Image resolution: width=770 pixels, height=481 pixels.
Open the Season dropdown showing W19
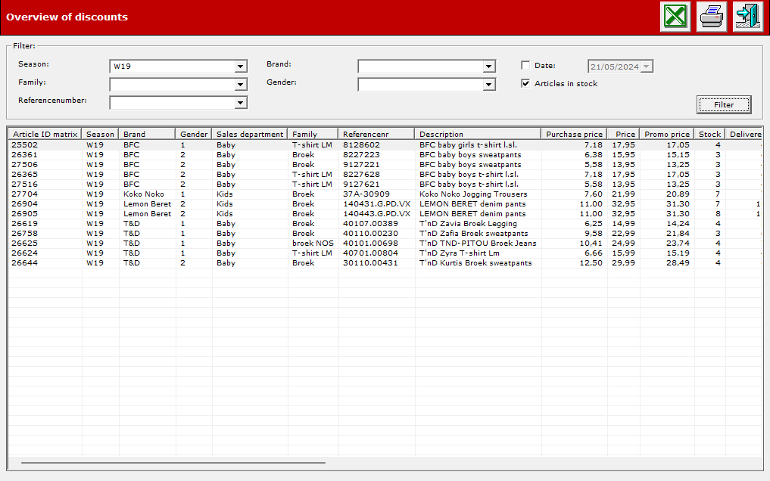point(240,67)
